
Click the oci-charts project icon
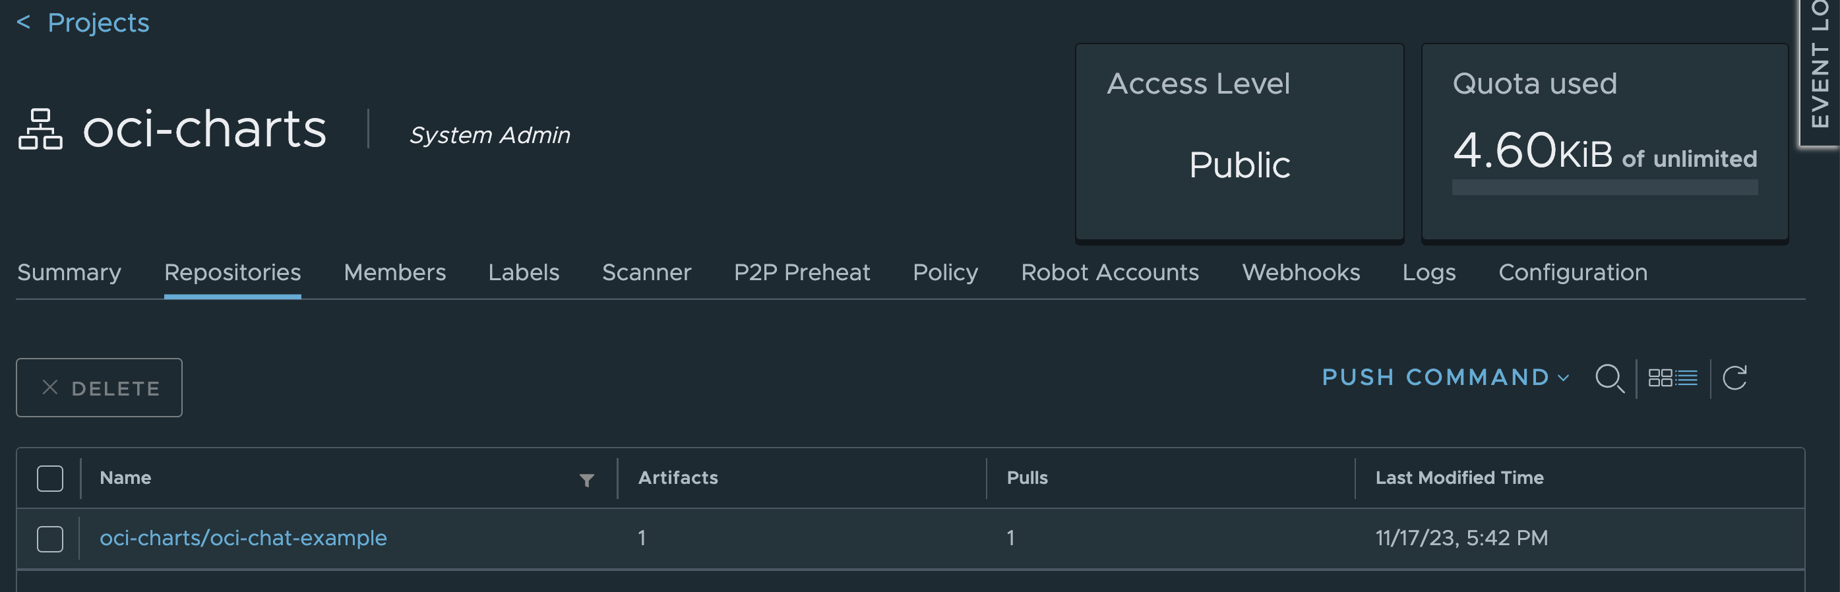pos(40,129)
